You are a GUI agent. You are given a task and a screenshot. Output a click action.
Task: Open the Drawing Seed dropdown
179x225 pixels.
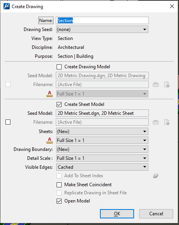point(102,29)
